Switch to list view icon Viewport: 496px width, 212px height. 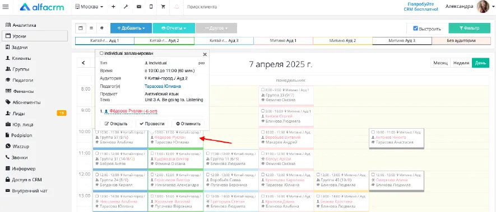tap(91, 28)
